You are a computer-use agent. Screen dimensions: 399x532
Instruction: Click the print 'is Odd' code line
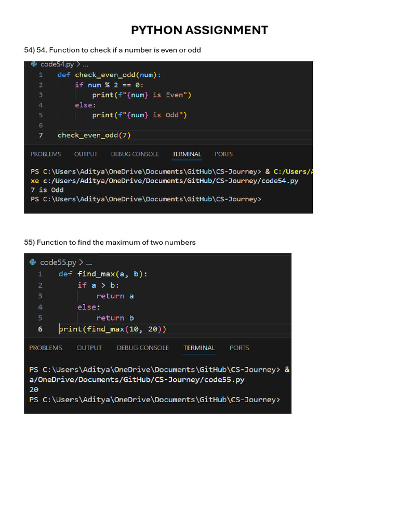click(x=139, y=115)
